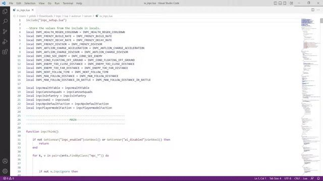323x181 pixels.
Task: Open the editor More Actions ellipsis
Action: coord(318,10)
